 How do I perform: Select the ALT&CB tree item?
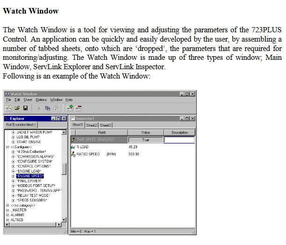tap(17, 220)
